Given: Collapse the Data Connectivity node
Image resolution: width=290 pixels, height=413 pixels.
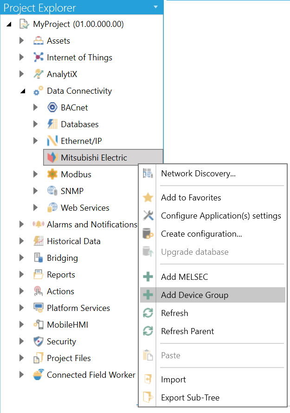Looking at the screenshot, I should tap(22, 91).
